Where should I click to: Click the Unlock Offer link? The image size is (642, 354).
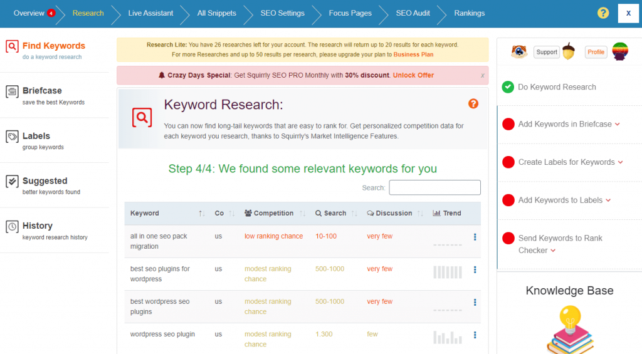point(413,75)
